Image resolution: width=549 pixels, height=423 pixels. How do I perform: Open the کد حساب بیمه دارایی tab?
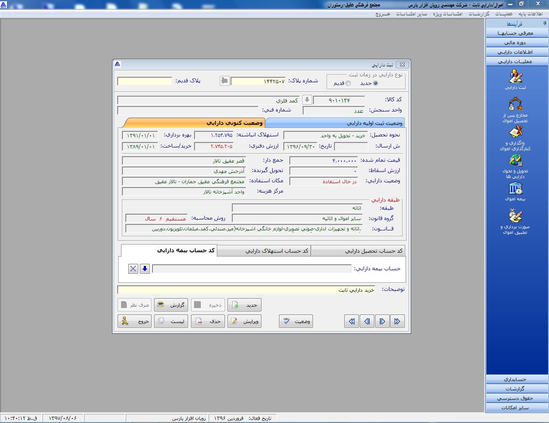pos(169,251)
